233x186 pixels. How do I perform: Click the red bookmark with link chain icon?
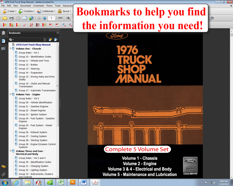(11, 25)
